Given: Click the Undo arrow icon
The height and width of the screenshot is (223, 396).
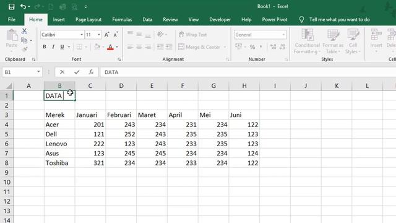Looking at the screenshot, I should click(x=23, y=7).
